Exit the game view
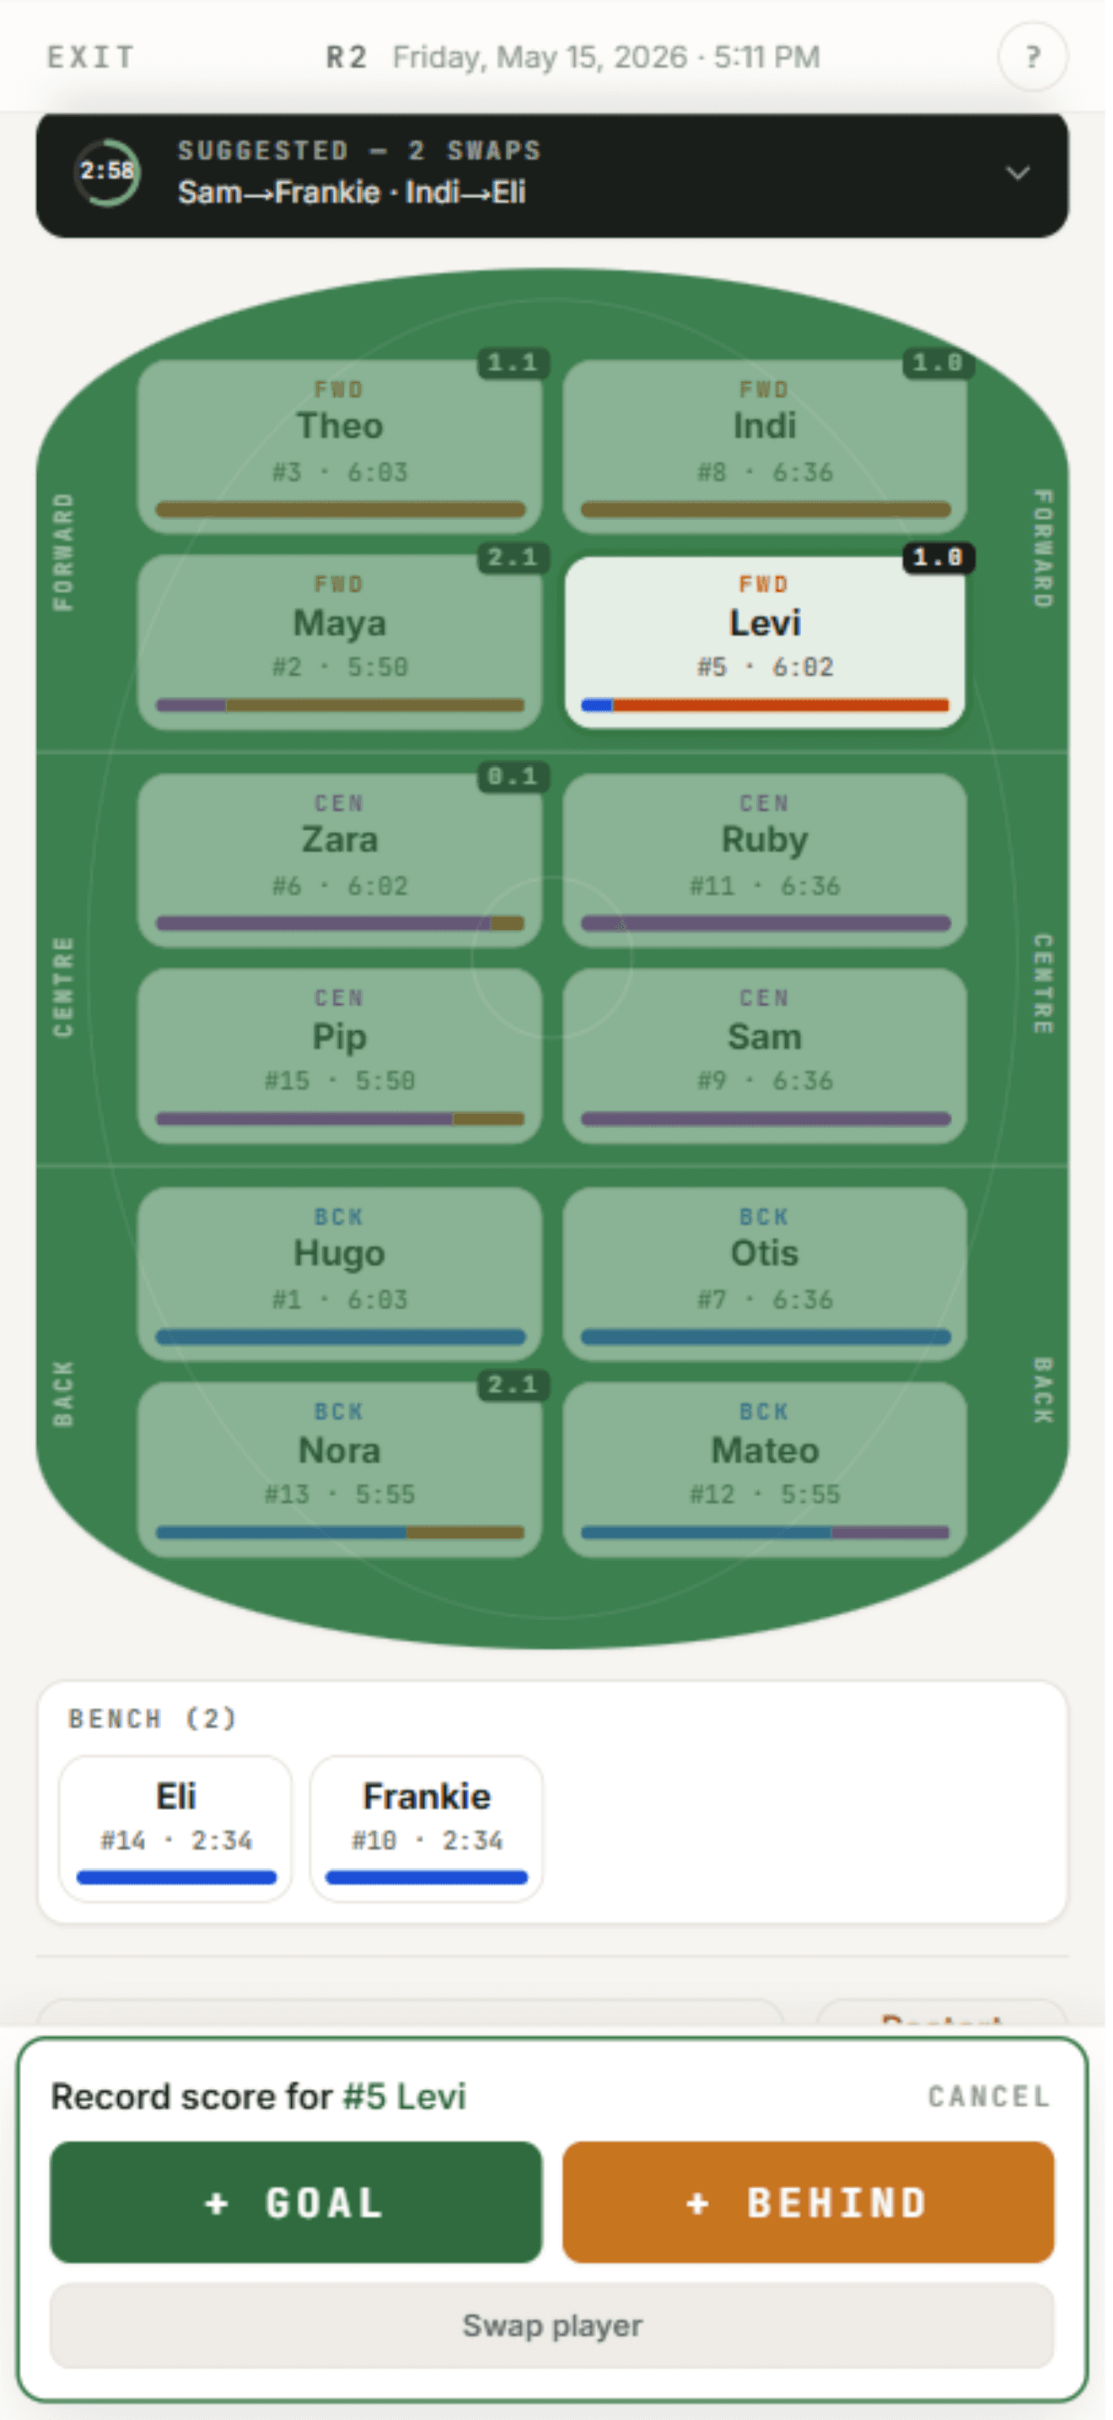Image resolution: width=1113 pixels, height=2420 pixels. [91, 58]
